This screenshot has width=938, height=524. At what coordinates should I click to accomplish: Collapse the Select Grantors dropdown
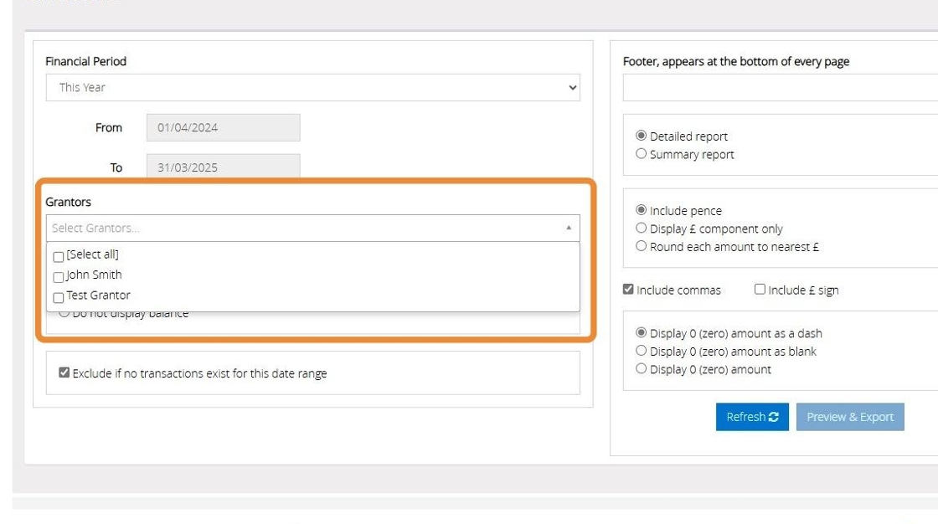(569, 228)
